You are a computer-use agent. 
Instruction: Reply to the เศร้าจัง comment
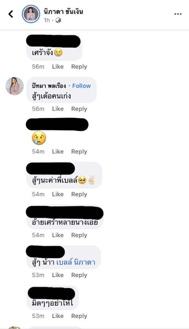(79, 67)
